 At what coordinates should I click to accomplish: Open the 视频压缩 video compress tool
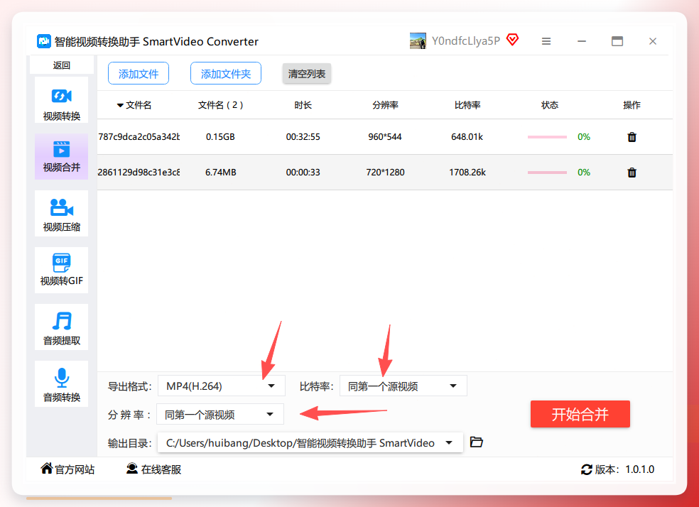pos(62,214)
